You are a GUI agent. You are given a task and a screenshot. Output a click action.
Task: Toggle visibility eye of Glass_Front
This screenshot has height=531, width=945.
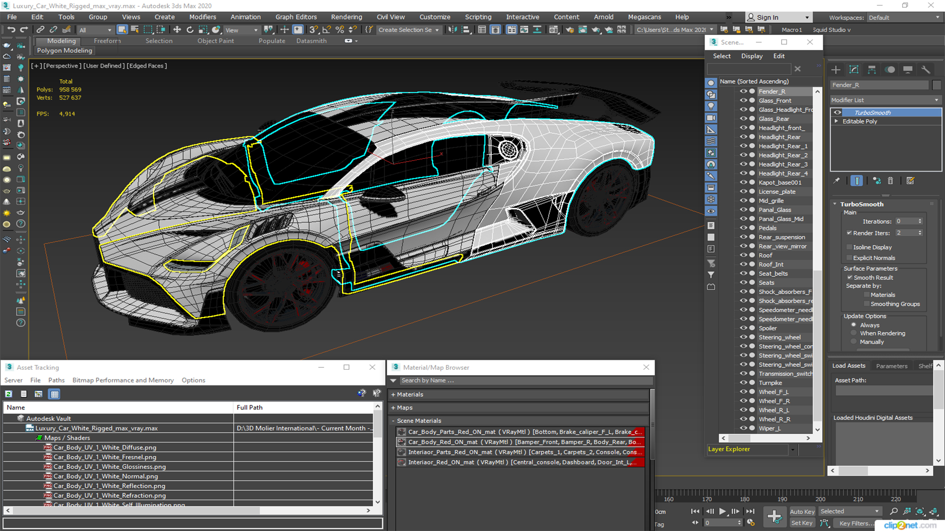743,100
